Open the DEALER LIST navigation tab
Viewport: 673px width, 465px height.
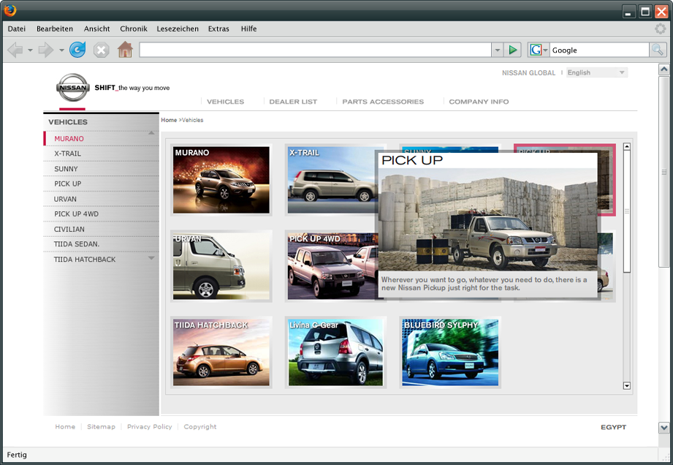293,102
